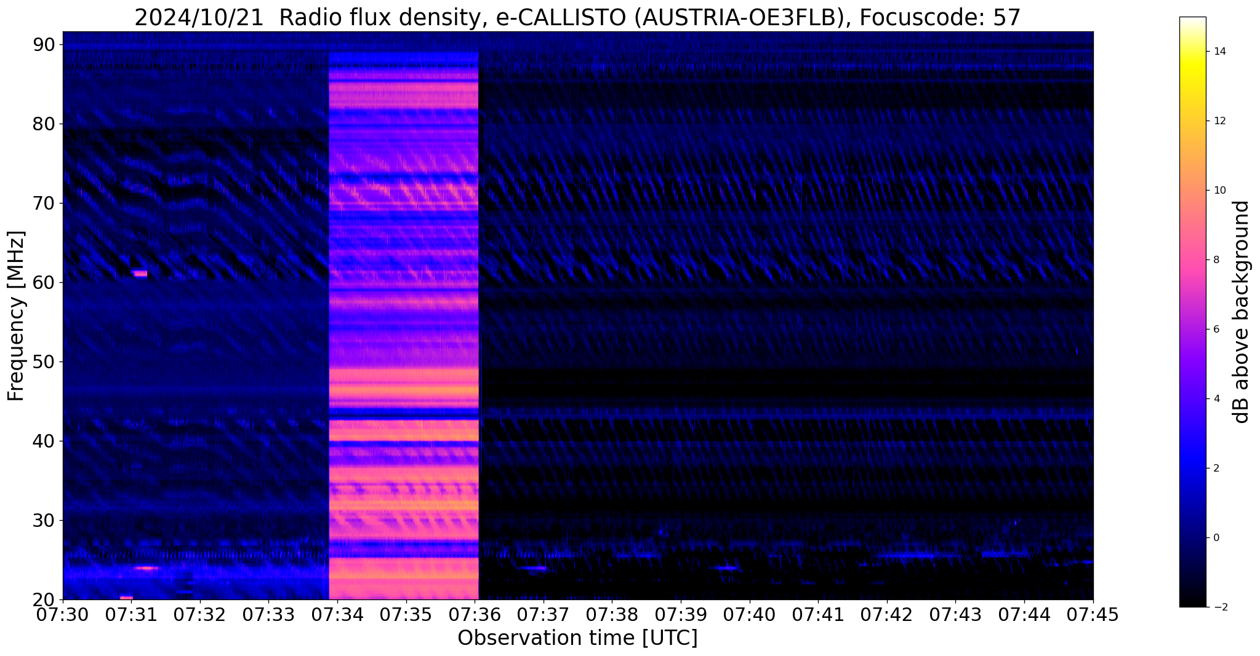
Task: Click the 07:33 time tick label
Action: pos(268,614)
